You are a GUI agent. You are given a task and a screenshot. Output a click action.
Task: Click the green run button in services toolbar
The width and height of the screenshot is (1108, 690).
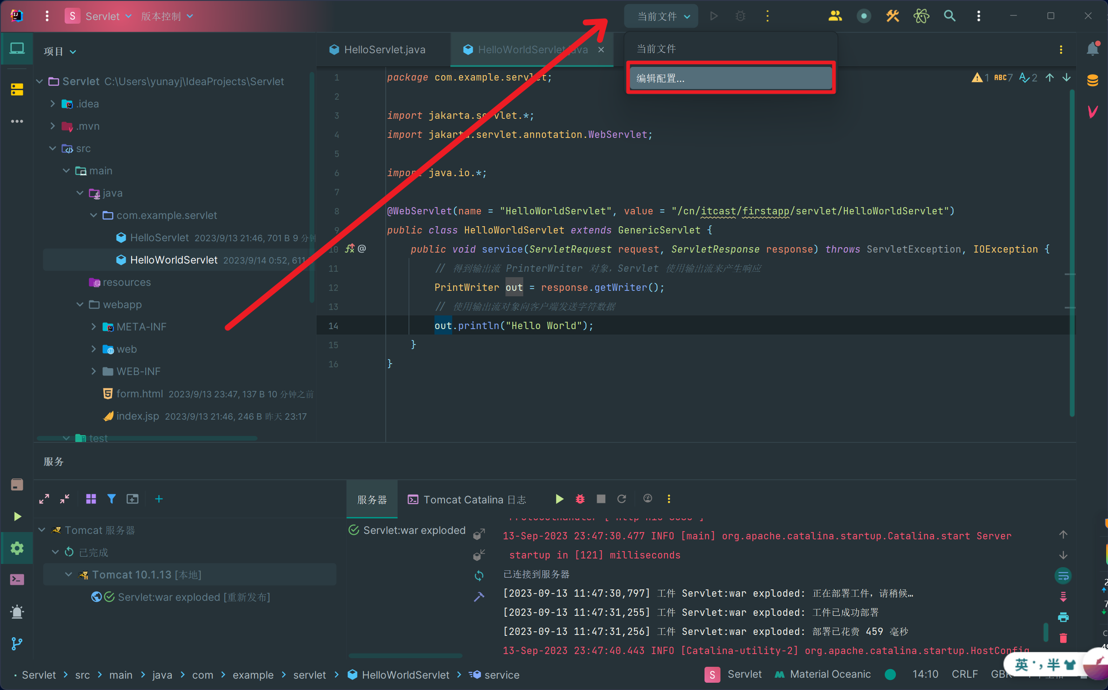[x=559, y=499]
